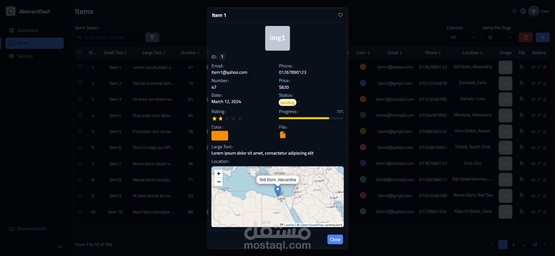Edit item 5 with the pencil icon
Image resolution: width=555 pixels, height=256 pixels.
[x=539, y=132]
